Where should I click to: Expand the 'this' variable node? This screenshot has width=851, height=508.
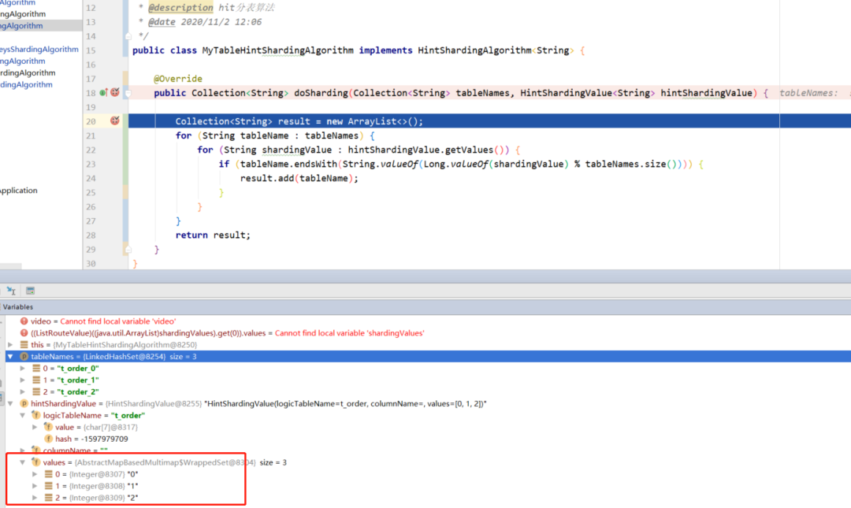point(10,345)
